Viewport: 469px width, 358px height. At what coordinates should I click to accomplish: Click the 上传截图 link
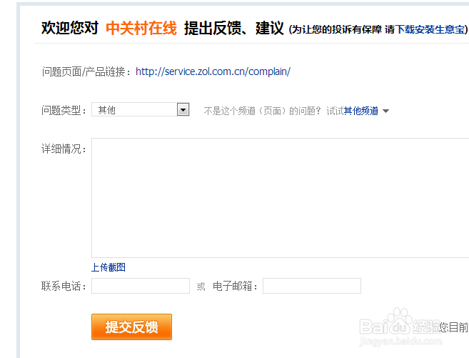[109, 267]
